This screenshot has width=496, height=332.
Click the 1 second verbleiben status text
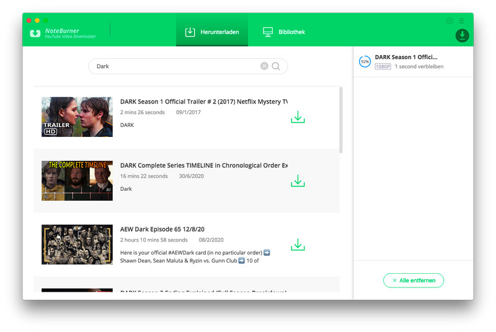click(x=419, y=66)
